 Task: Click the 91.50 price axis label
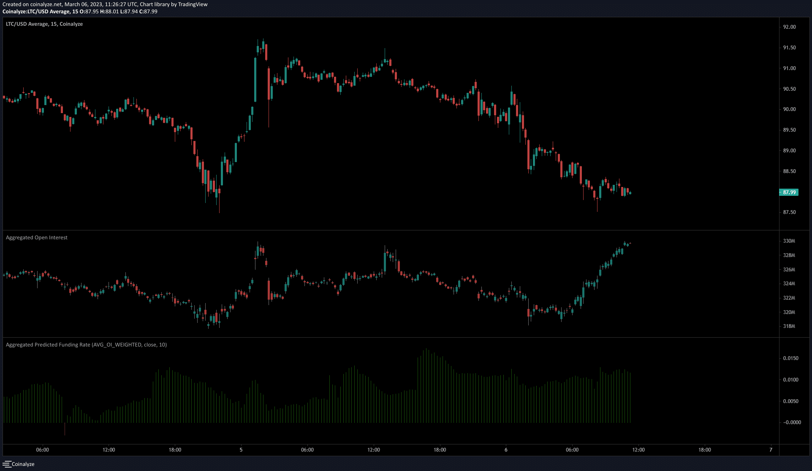(x=789, y=48)
